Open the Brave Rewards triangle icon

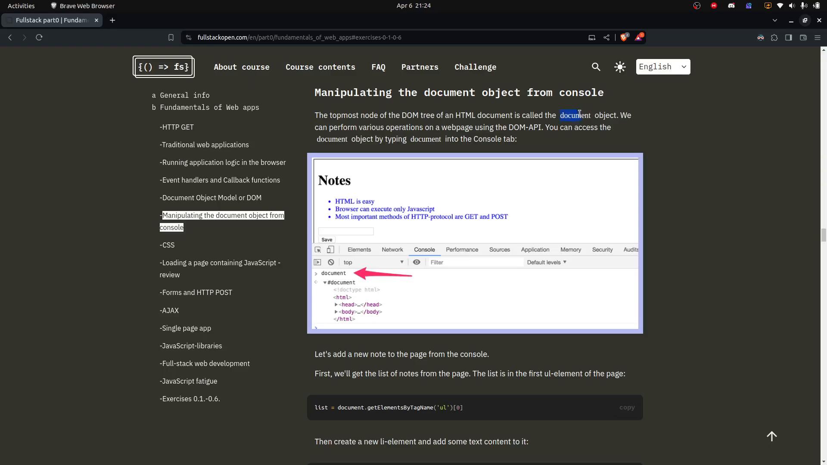click(638, 37)
